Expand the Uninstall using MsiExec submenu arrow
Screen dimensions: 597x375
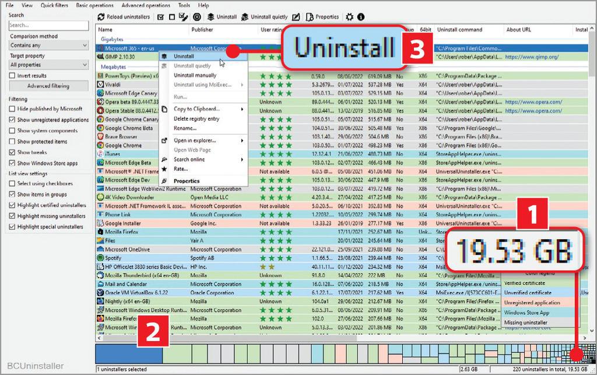[242, 85]
